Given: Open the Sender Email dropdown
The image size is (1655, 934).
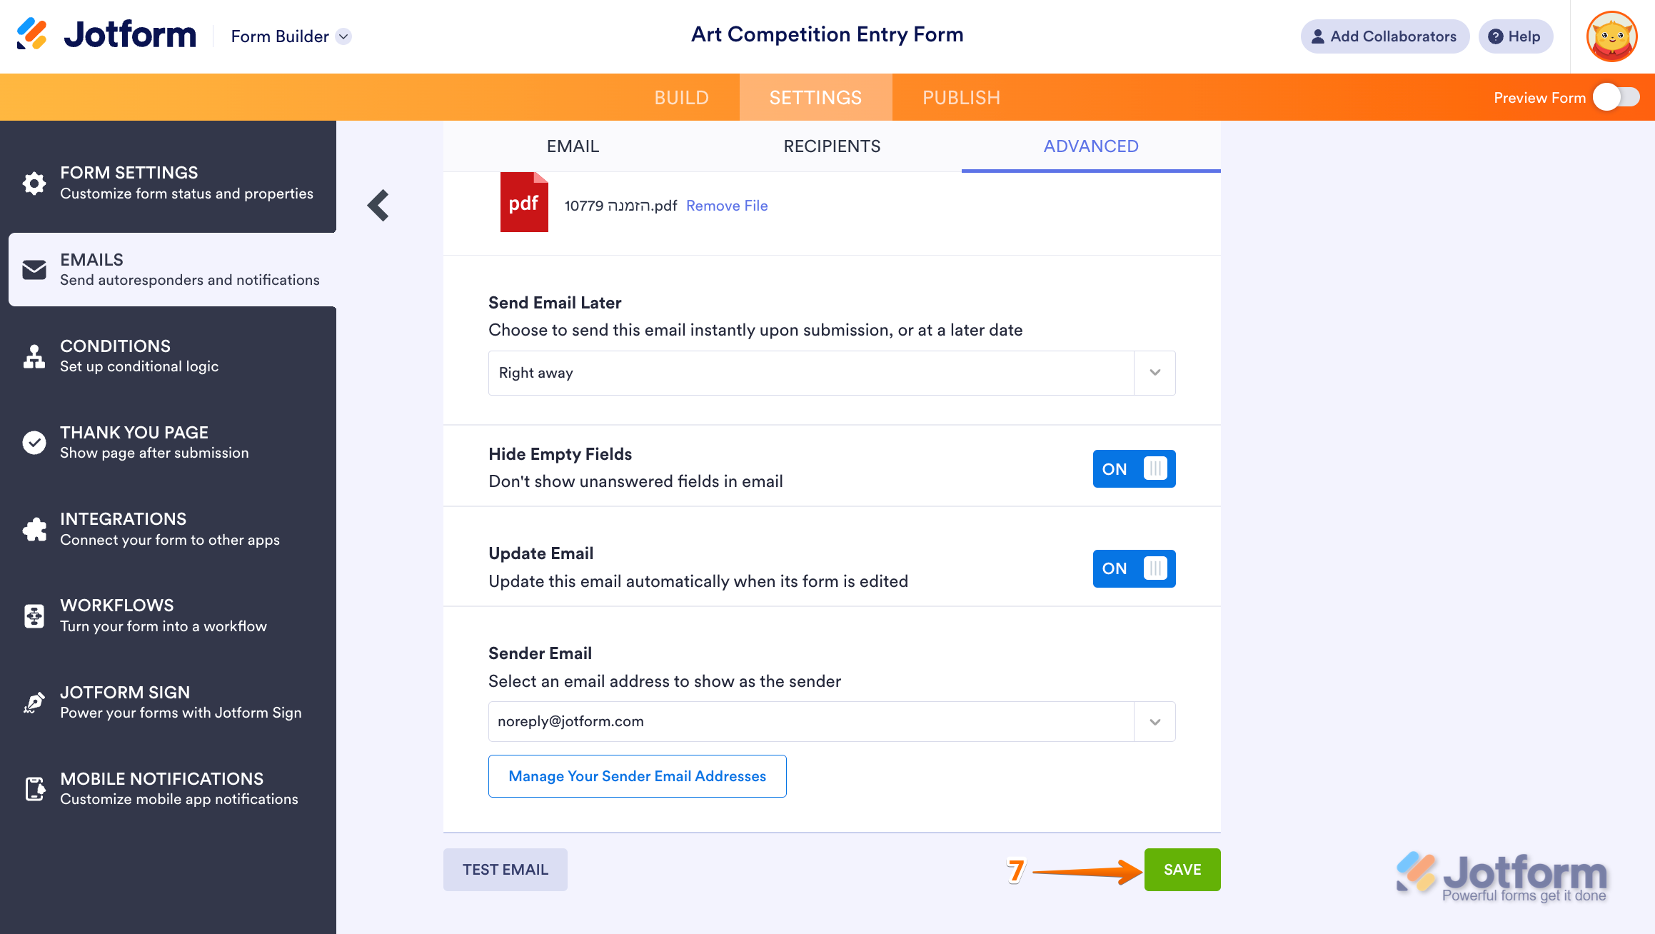Looking at the screenshot, I should [1155, 722].
